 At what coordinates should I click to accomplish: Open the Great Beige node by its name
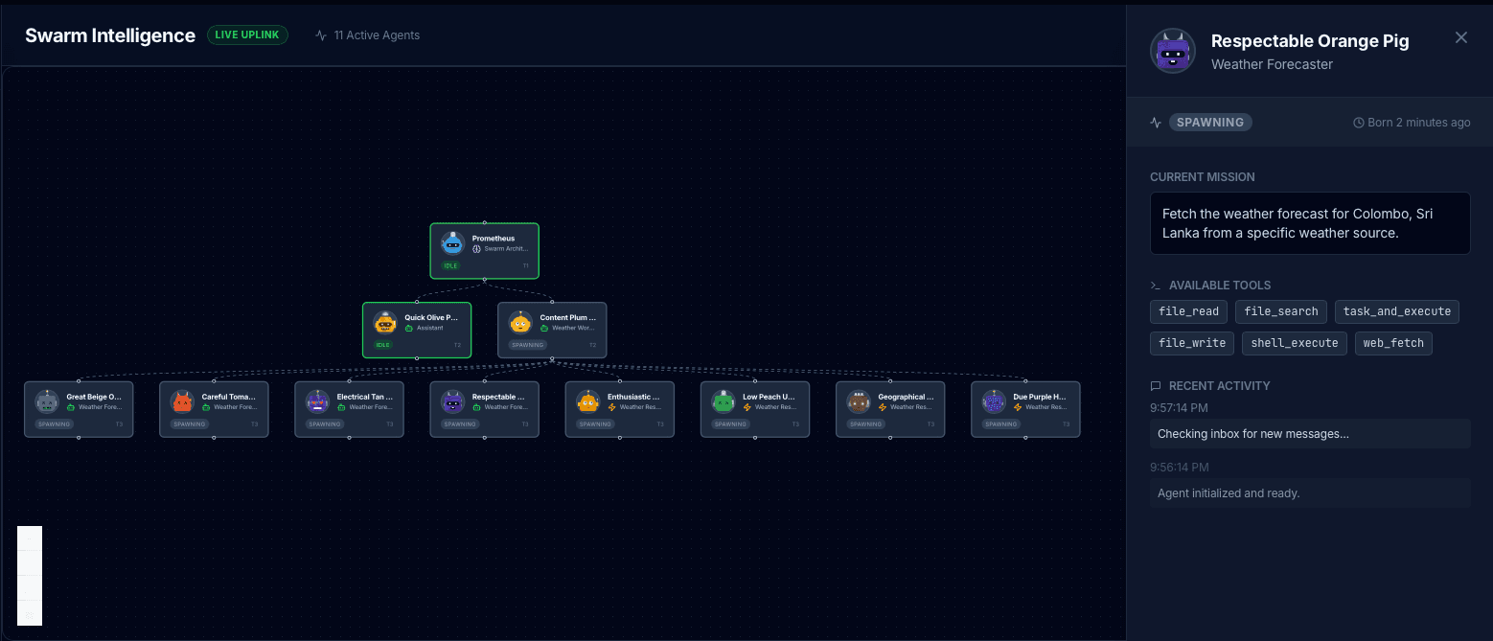[x=94, y=397]
